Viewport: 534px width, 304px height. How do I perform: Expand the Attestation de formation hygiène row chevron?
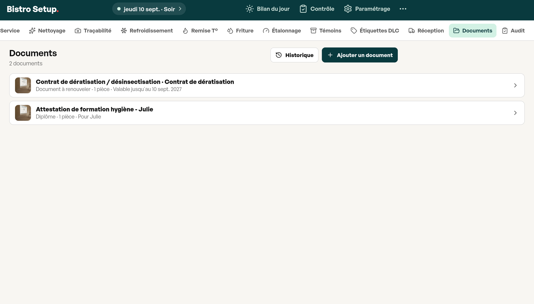point(515,113)
